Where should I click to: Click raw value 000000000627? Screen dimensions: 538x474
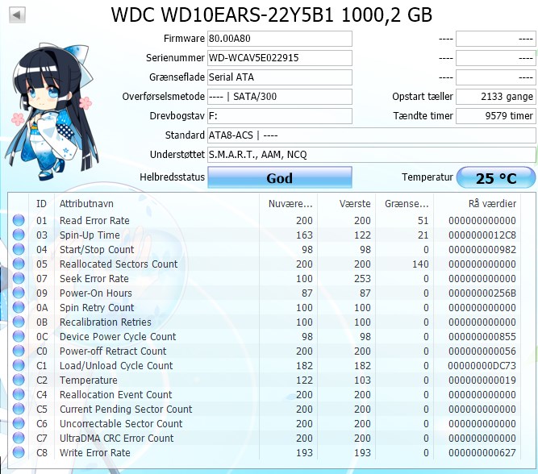[x=482, y=452]
